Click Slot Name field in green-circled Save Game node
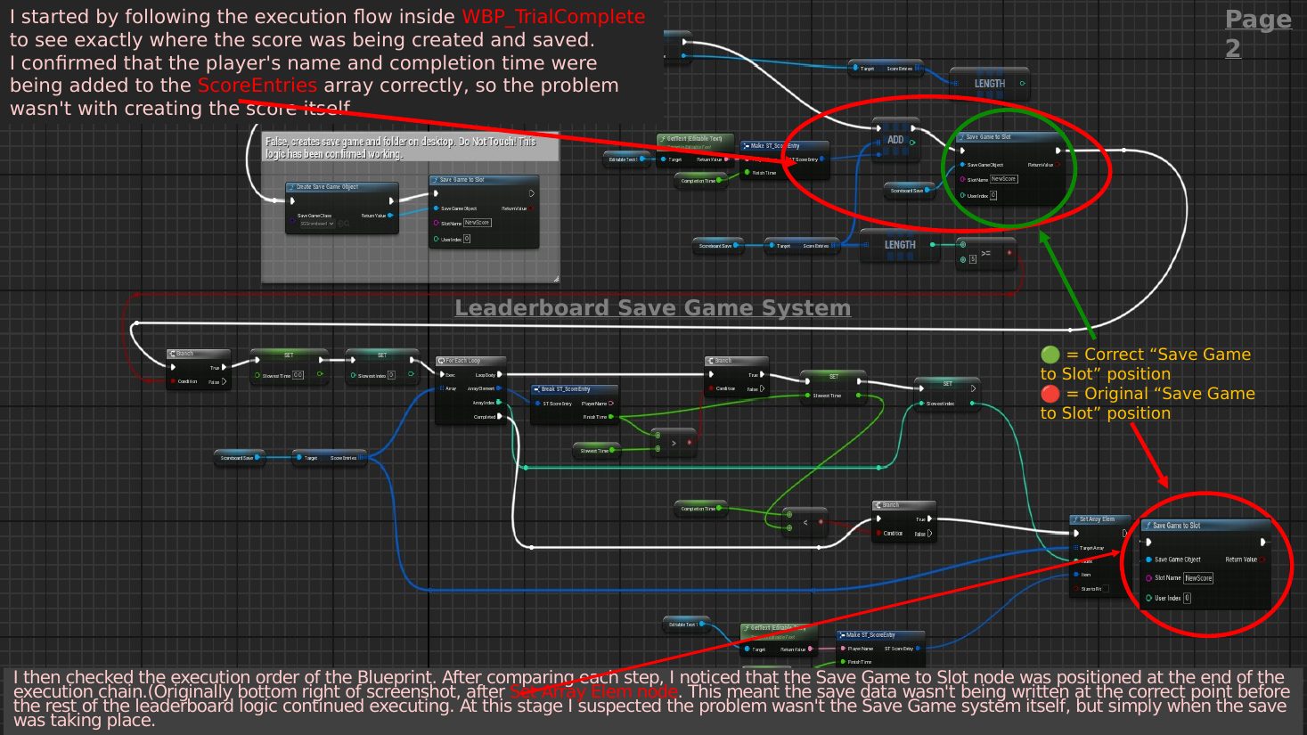The image size is (1307, 735). pos(1003,179)
